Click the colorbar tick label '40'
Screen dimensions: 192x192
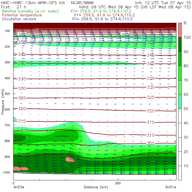pyautogui.click(x=186, y=123)
